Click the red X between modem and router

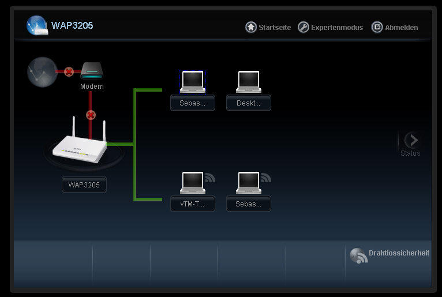pyautogui.click(x=91, y=115)
